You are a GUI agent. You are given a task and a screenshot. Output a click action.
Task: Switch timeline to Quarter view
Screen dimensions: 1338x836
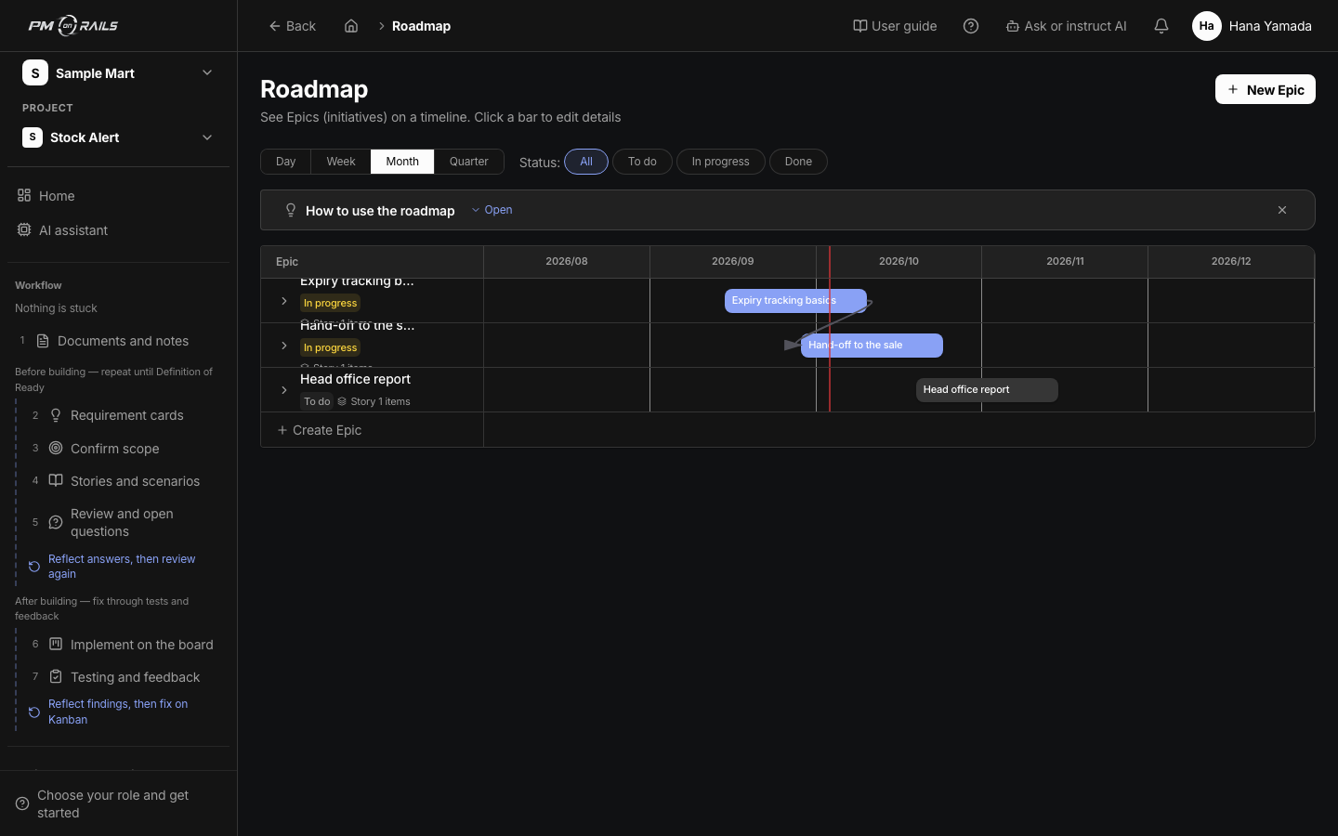tap(469, 162)
